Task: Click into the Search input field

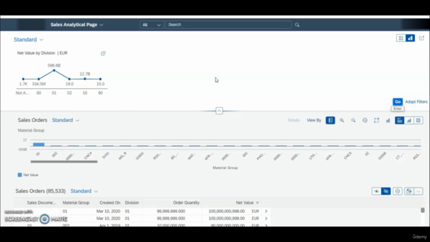Action: coord(228,25)
